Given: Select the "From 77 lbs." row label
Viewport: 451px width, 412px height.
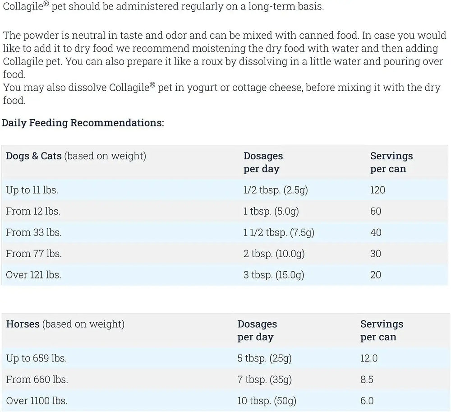Looking at the screenshot, I should (34, 254).
